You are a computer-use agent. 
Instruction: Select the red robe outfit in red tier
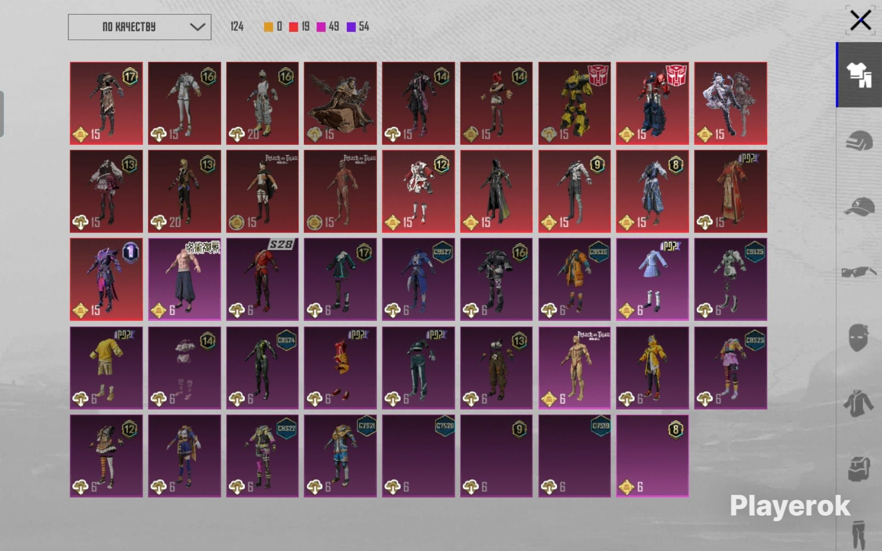[x=730, y=191]
